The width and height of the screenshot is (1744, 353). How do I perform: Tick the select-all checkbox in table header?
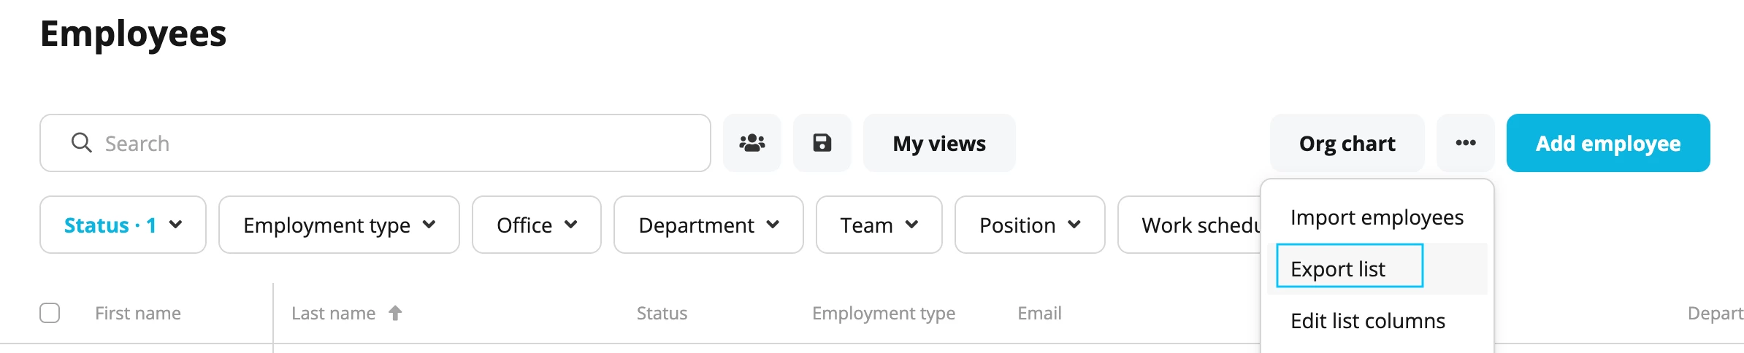[50, 313]
